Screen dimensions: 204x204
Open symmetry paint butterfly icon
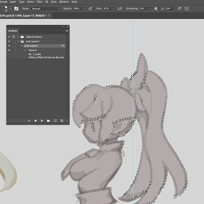(187, 8)
